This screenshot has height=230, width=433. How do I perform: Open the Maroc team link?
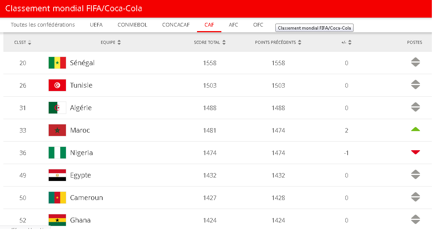80,130
